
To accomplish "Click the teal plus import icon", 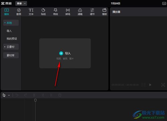I will point(61,53).
